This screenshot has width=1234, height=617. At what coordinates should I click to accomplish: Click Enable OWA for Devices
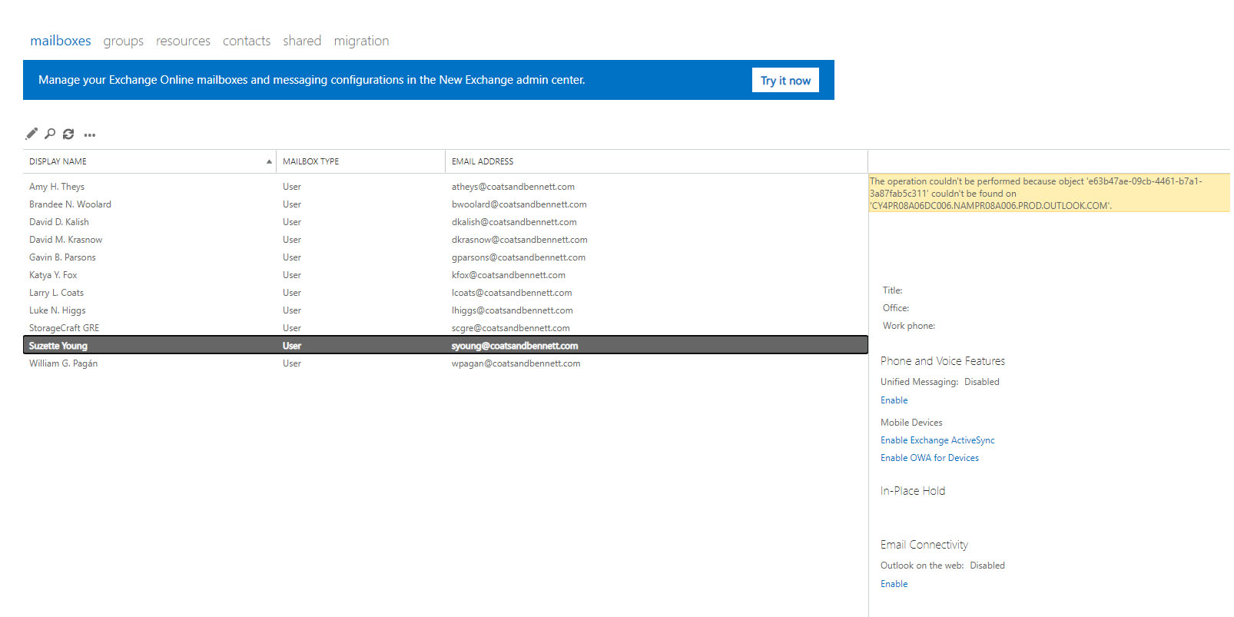930,458
